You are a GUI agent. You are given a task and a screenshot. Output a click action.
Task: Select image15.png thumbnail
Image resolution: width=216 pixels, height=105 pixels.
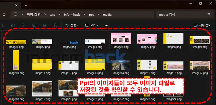pos(147,65)
